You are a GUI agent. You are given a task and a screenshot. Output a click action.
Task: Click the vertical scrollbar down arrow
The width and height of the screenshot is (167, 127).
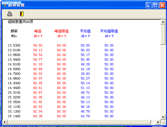click(163, 117)
